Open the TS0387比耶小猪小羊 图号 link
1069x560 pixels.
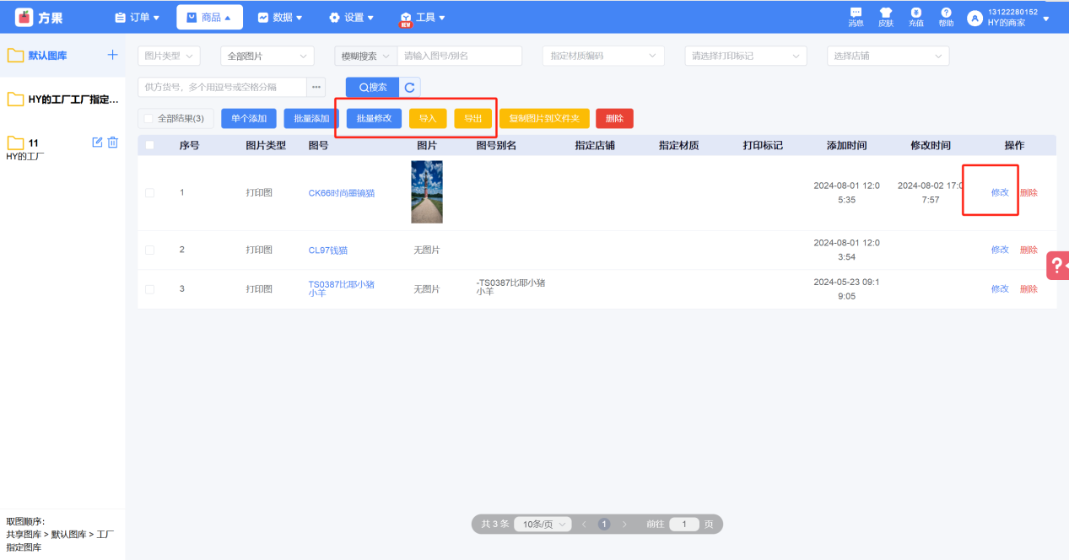(342, 288)
